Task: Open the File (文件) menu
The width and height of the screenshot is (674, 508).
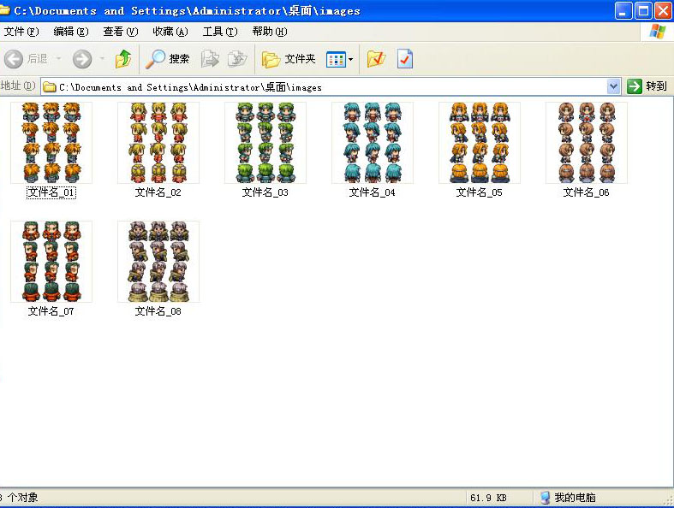Action: click(21, 32)
